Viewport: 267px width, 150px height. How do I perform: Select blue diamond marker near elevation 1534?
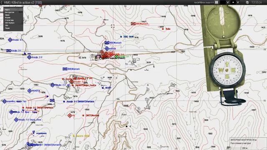[x=10, y=40]
